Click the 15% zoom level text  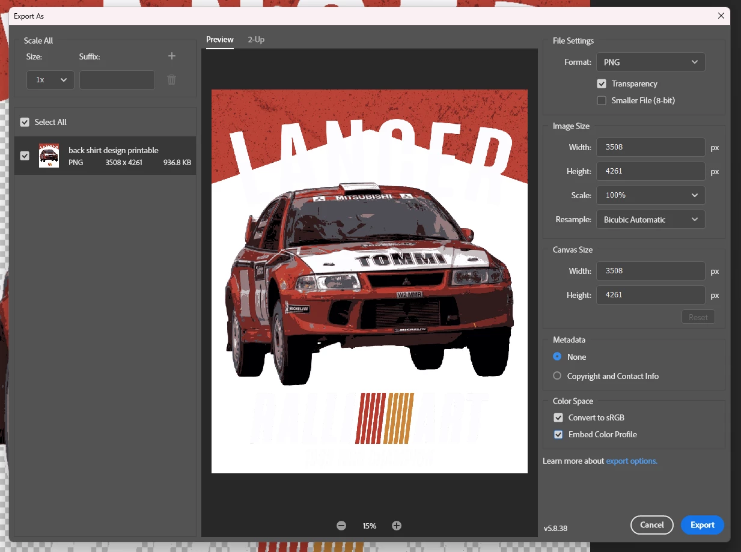coord(369,526)
